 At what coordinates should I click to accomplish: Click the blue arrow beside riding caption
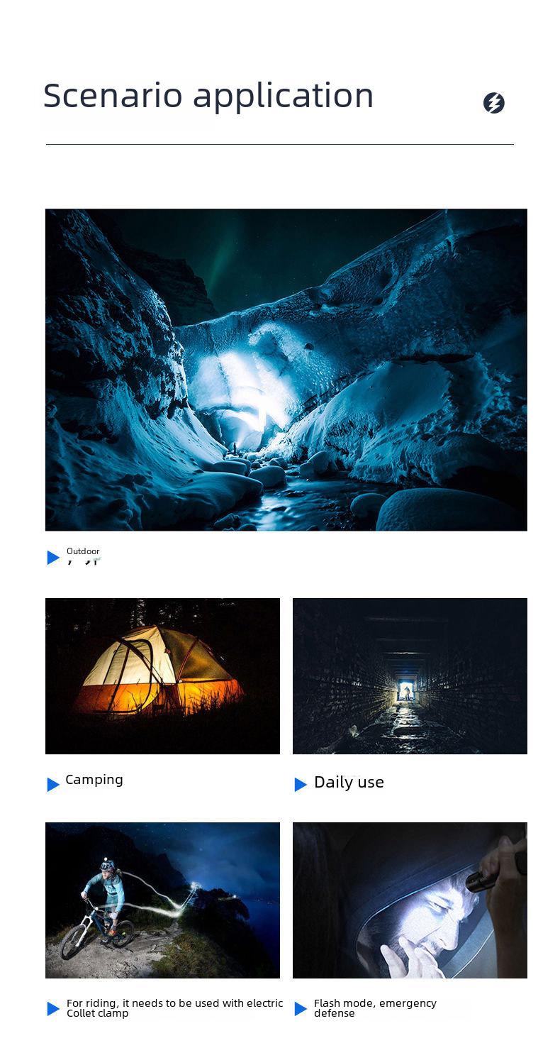pos(53,1008)
